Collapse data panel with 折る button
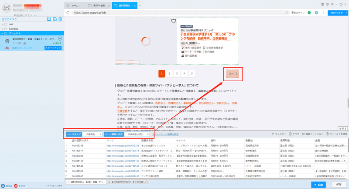This screenshot has height=189, width=349. 342,128
